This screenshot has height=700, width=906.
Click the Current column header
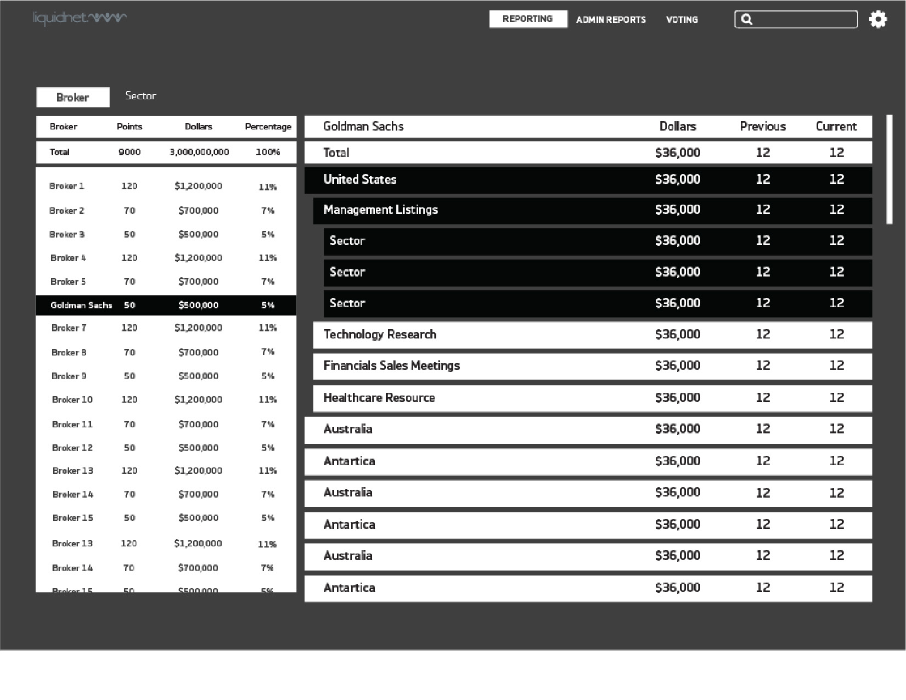[836, 126]
